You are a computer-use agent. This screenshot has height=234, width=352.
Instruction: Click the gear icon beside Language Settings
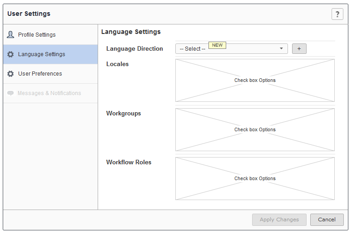click(10, 54)
